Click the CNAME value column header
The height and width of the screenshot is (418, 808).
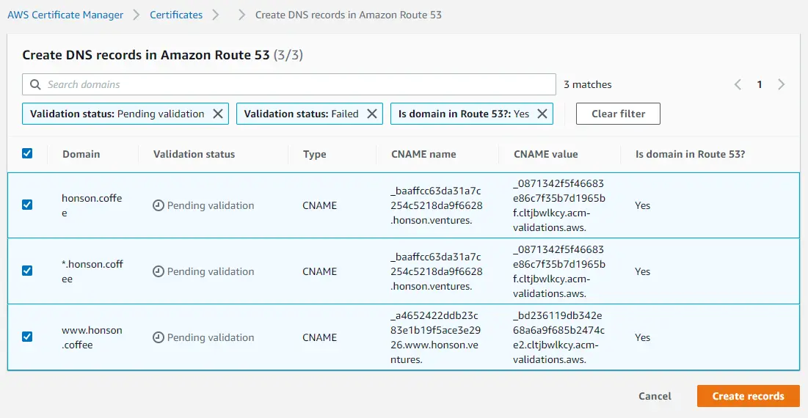(546, 154)
